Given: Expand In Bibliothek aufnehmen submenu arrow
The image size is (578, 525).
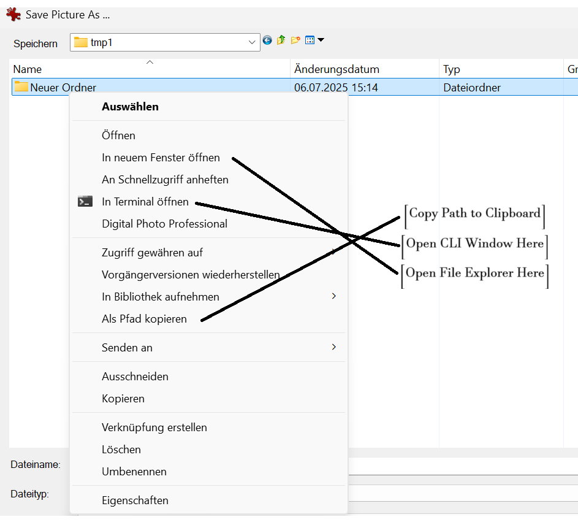Looking at the screenshot, I should tap(334, 296).
